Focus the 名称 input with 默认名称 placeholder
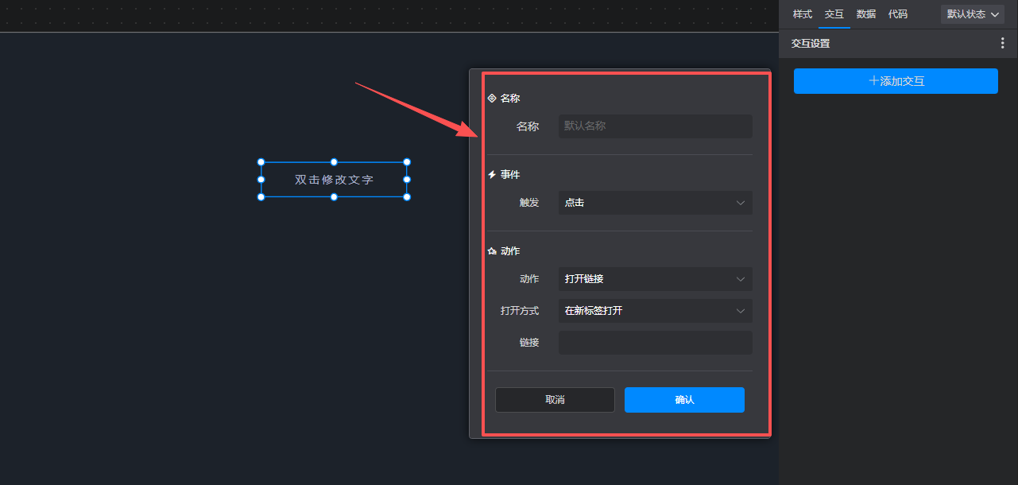This screenshot has width=1018, height=485. [655, 126]
